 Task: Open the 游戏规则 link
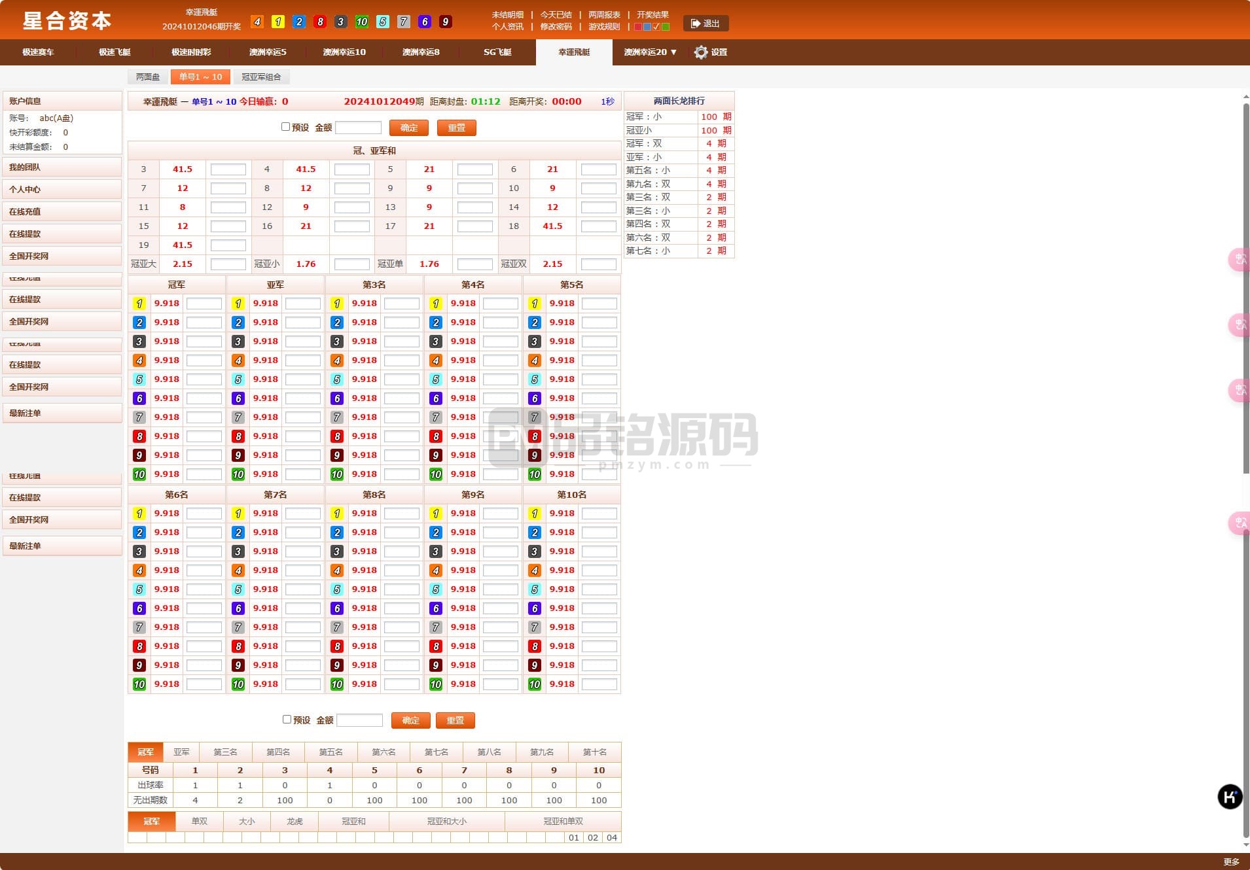[604, 27]
